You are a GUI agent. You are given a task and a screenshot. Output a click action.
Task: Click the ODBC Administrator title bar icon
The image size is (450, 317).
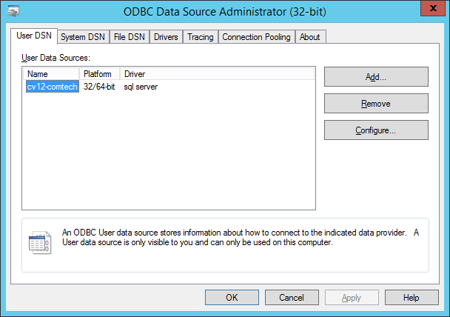(13, 11)
